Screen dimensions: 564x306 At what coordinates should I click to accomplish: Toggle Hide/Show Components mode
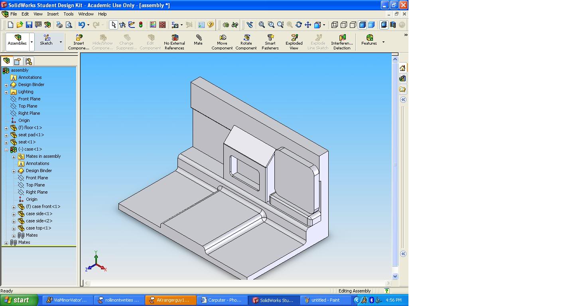point(102,42)
